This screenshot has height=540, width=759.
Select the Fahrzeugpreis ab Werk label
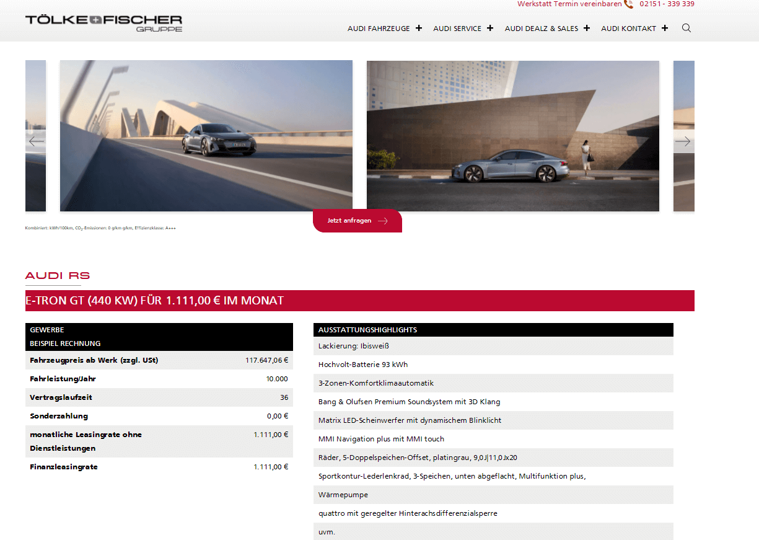click(x=94, y=360)
